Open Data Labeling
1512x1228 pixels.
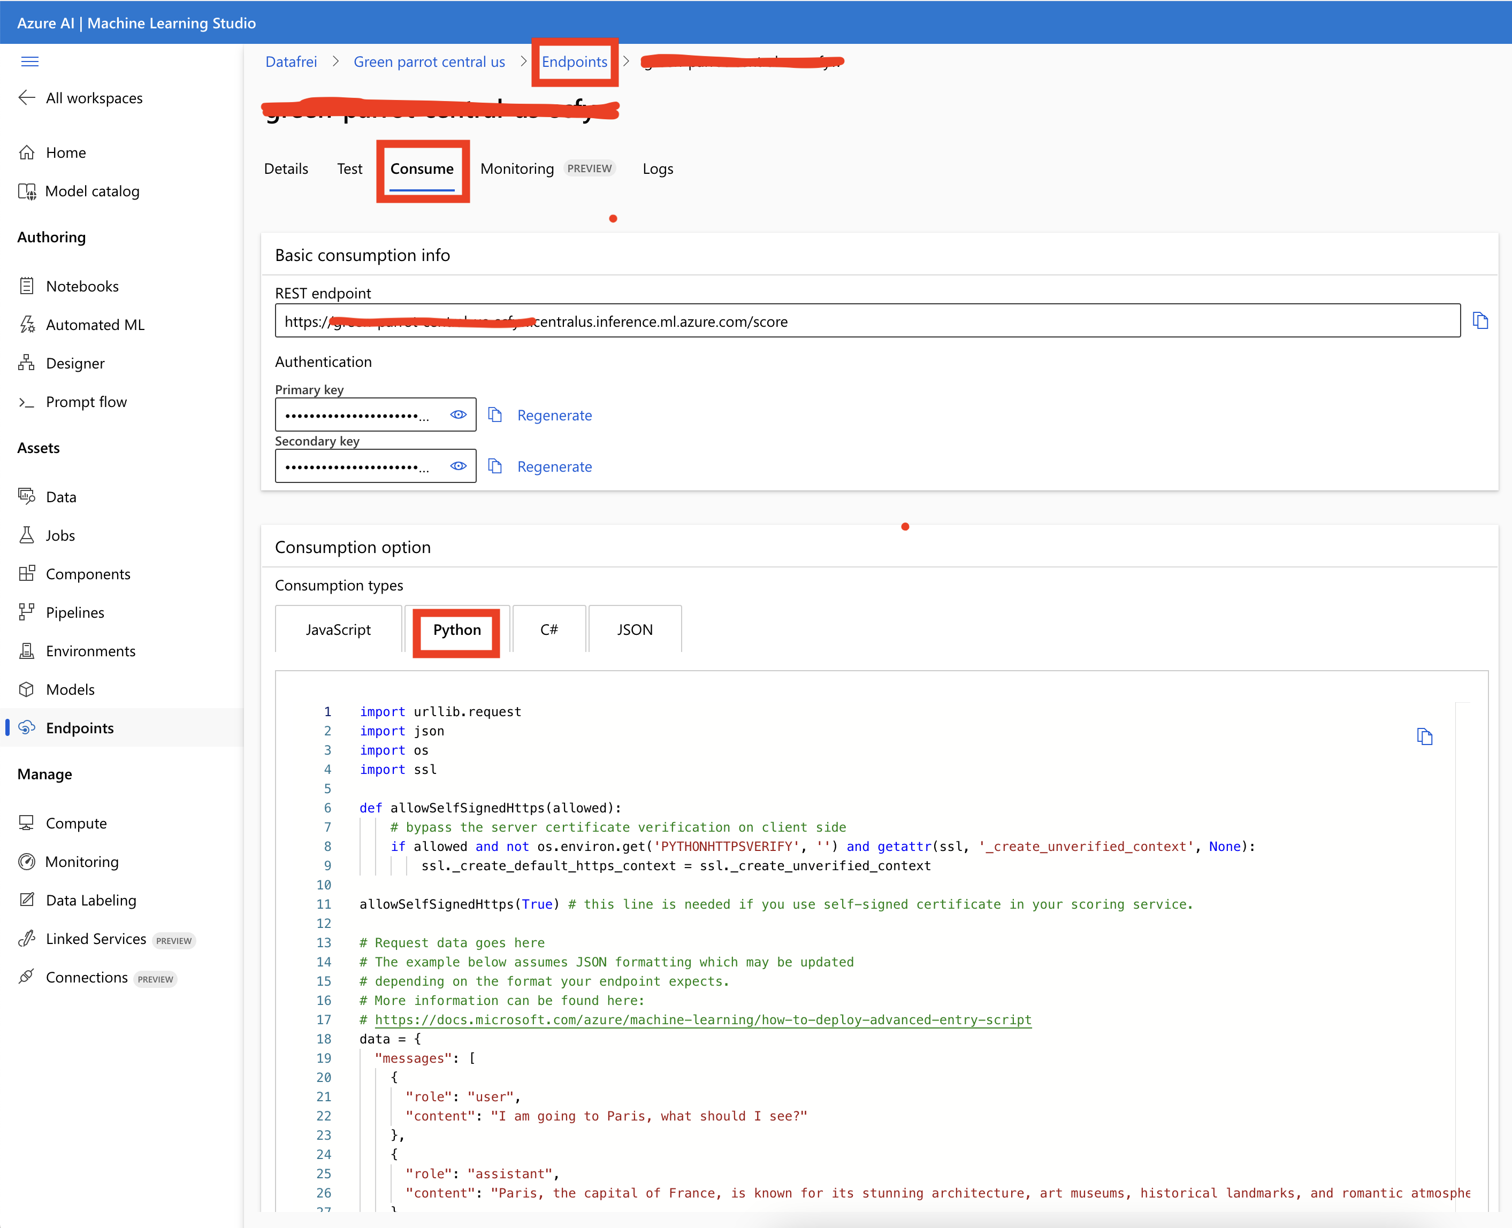(77, 901)
